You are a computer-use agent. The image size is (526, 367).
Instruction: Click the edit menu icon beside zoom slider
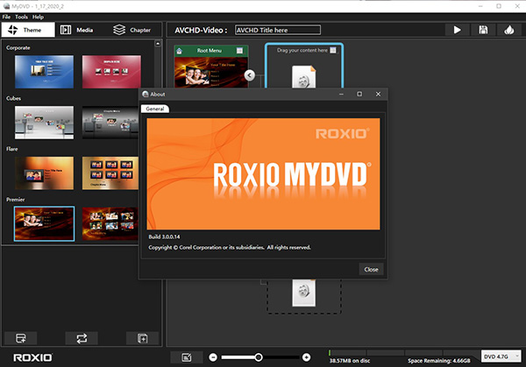click(187, 357)
